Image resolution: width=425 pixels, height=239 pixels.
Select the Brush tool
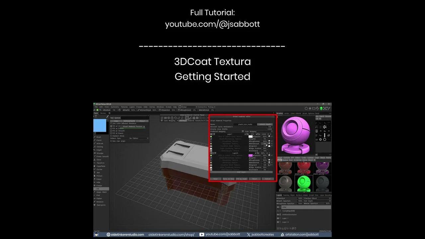pos(98,137)
